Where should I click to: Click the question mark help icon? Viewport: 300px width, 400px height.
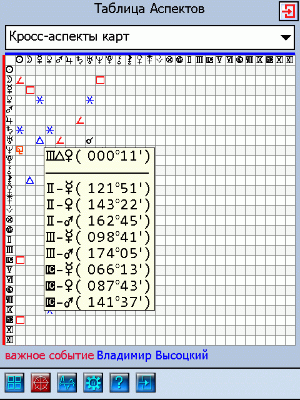(119, 382)
